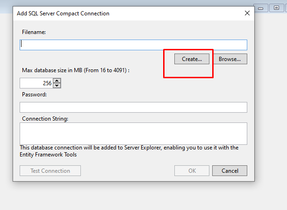Restore the background window
The image size is (287, 210).
pos(276,8)
